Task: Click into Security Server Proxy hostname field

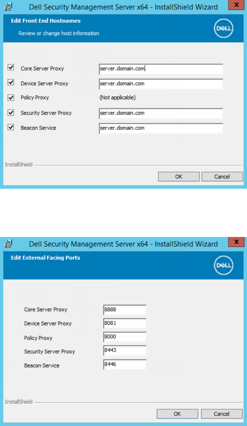Action: [x=161, y=113]
